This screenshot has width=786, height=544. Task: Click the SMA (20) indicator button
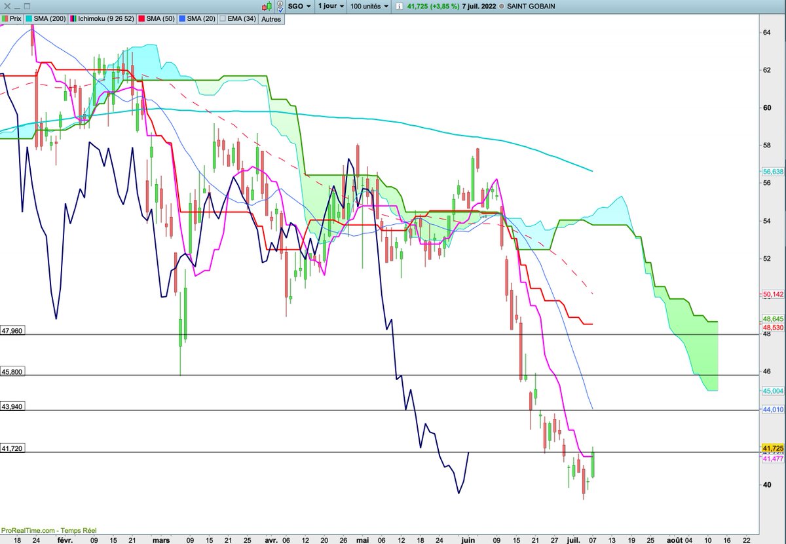point(196,19)
